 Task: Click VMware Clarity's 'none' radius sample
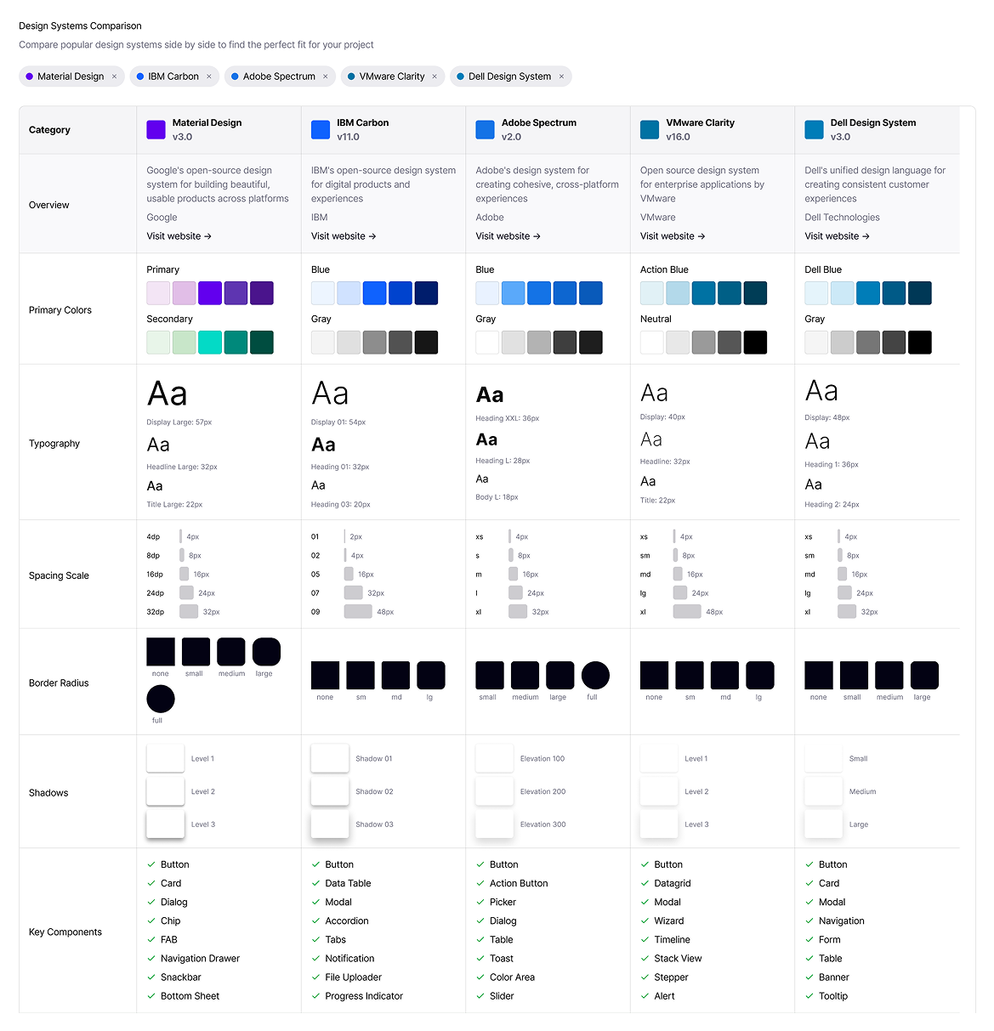click(654, 676)
